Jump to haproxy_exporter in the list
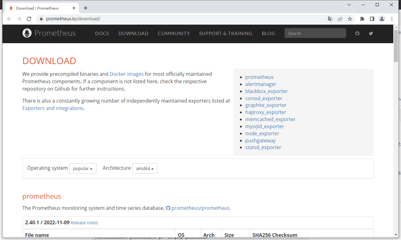The height and width of the screenshot is (240, 401). [x=266, y=112]
